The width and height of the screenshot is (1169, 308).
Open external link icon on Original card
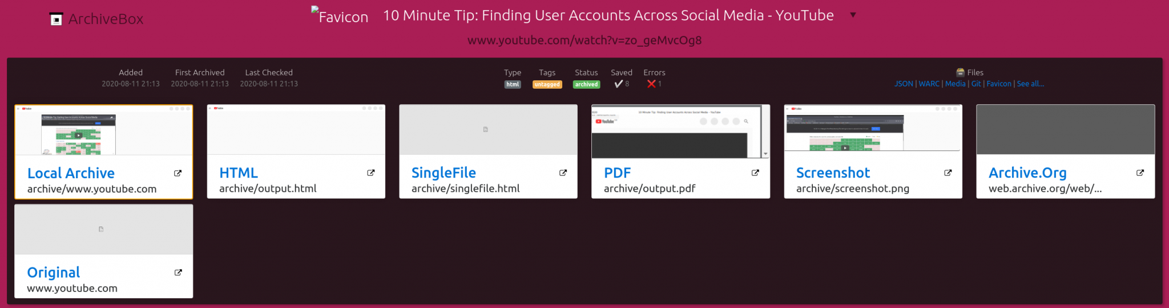178,272
